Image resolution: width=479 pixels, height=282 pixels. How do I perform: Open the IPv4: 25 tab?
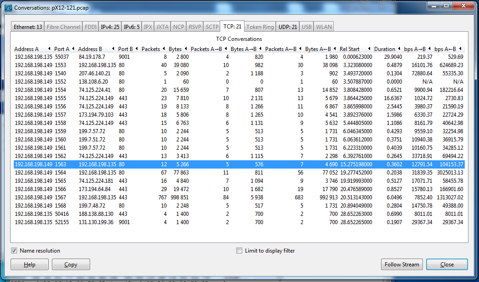110,27
